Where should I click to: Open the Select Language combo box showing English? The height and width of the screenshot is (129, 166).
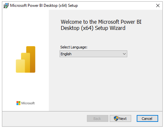(93, 54)
